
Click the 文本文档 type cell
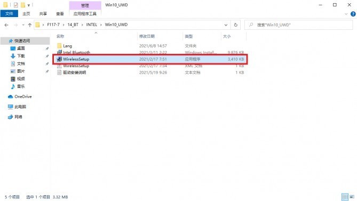tap(193, 73)
